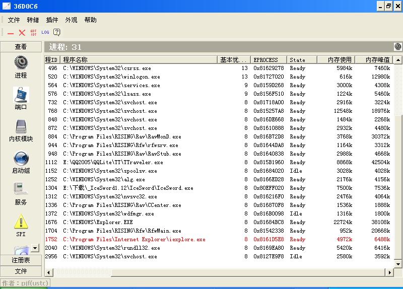Select the svchost.exe row with PID 732
Screen dimensions: 403x289
tap(219, 102)
